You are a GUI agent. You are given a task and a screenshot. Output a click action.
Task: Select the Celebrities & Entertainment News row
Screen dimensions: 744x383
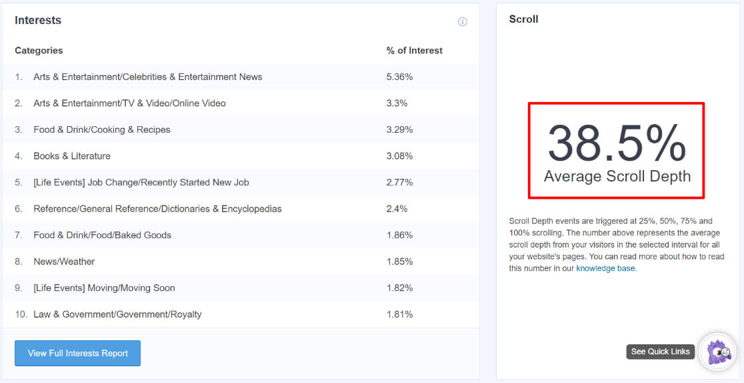click(241, 77)
